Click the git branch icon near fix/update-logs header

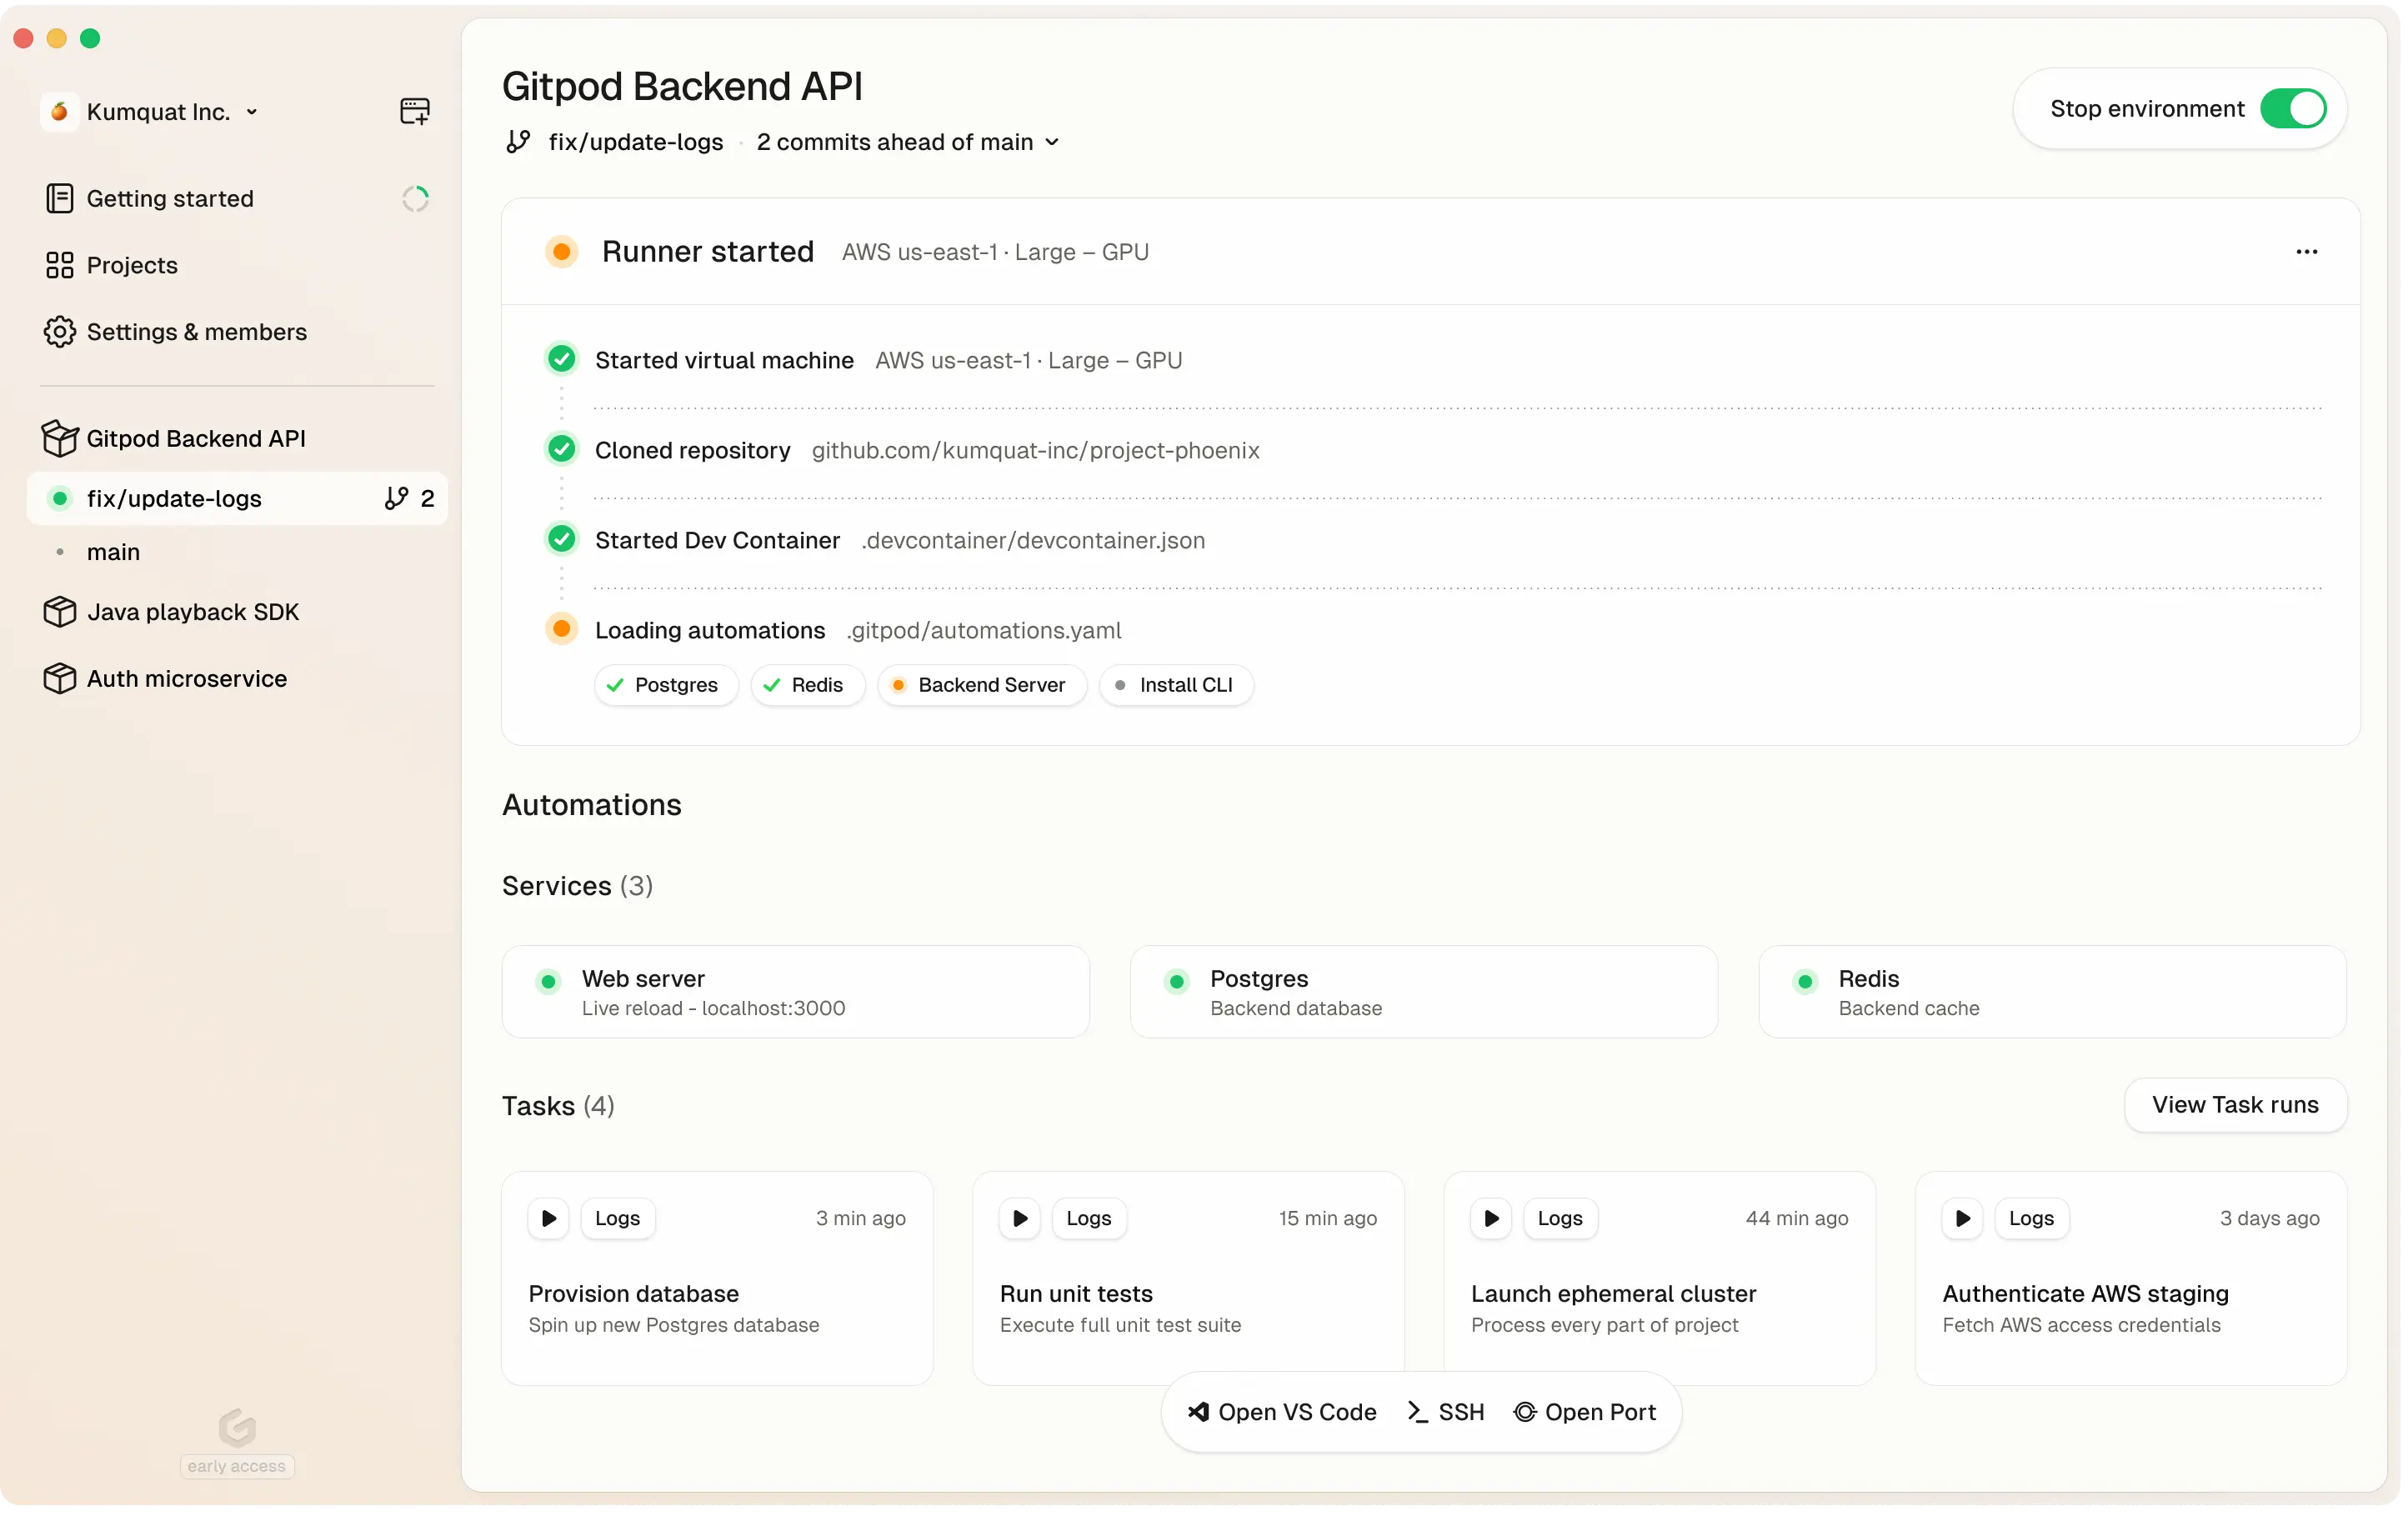pos(518,142)
